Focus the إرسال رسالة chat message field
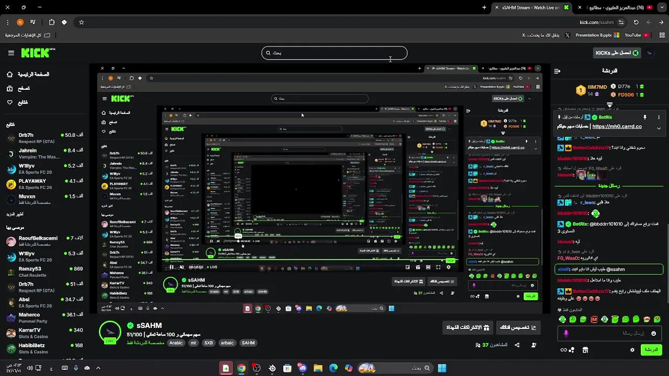This screenshot has height=376, width=669. pyautogui.click(x=610, y=333)
